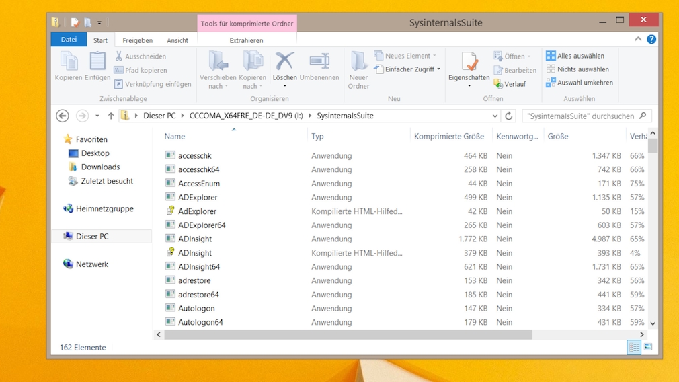The image size is (679, 382).
Task: Click Nichts auswählen
Action: tap(577, 69)
